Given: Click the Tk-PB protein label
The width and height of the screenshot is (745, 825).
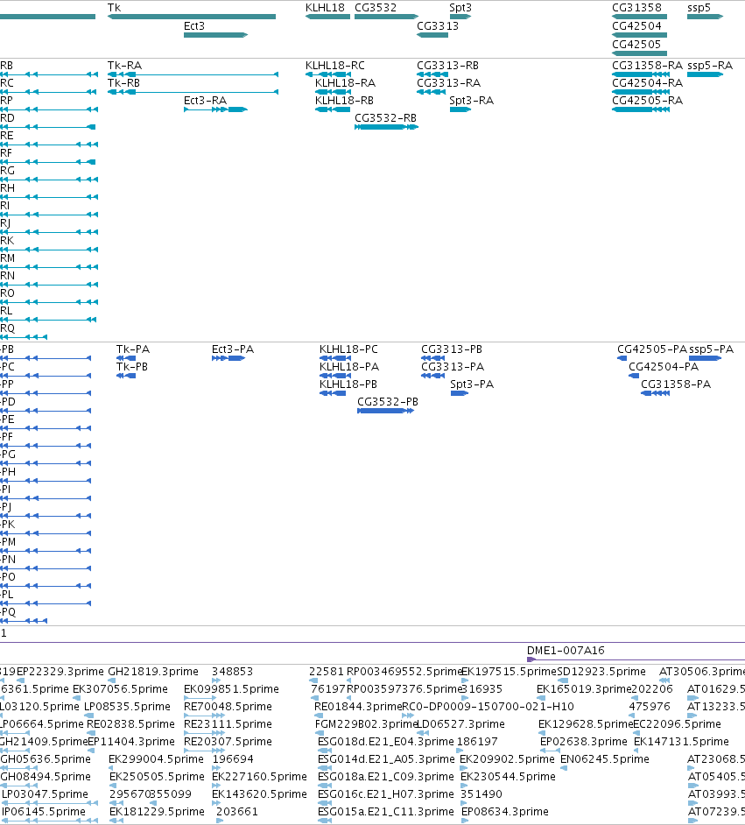Looking at the screenshot, I should 132,367.
